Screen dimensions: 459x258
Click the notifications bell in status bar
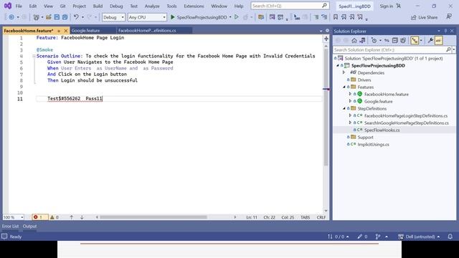450,236
